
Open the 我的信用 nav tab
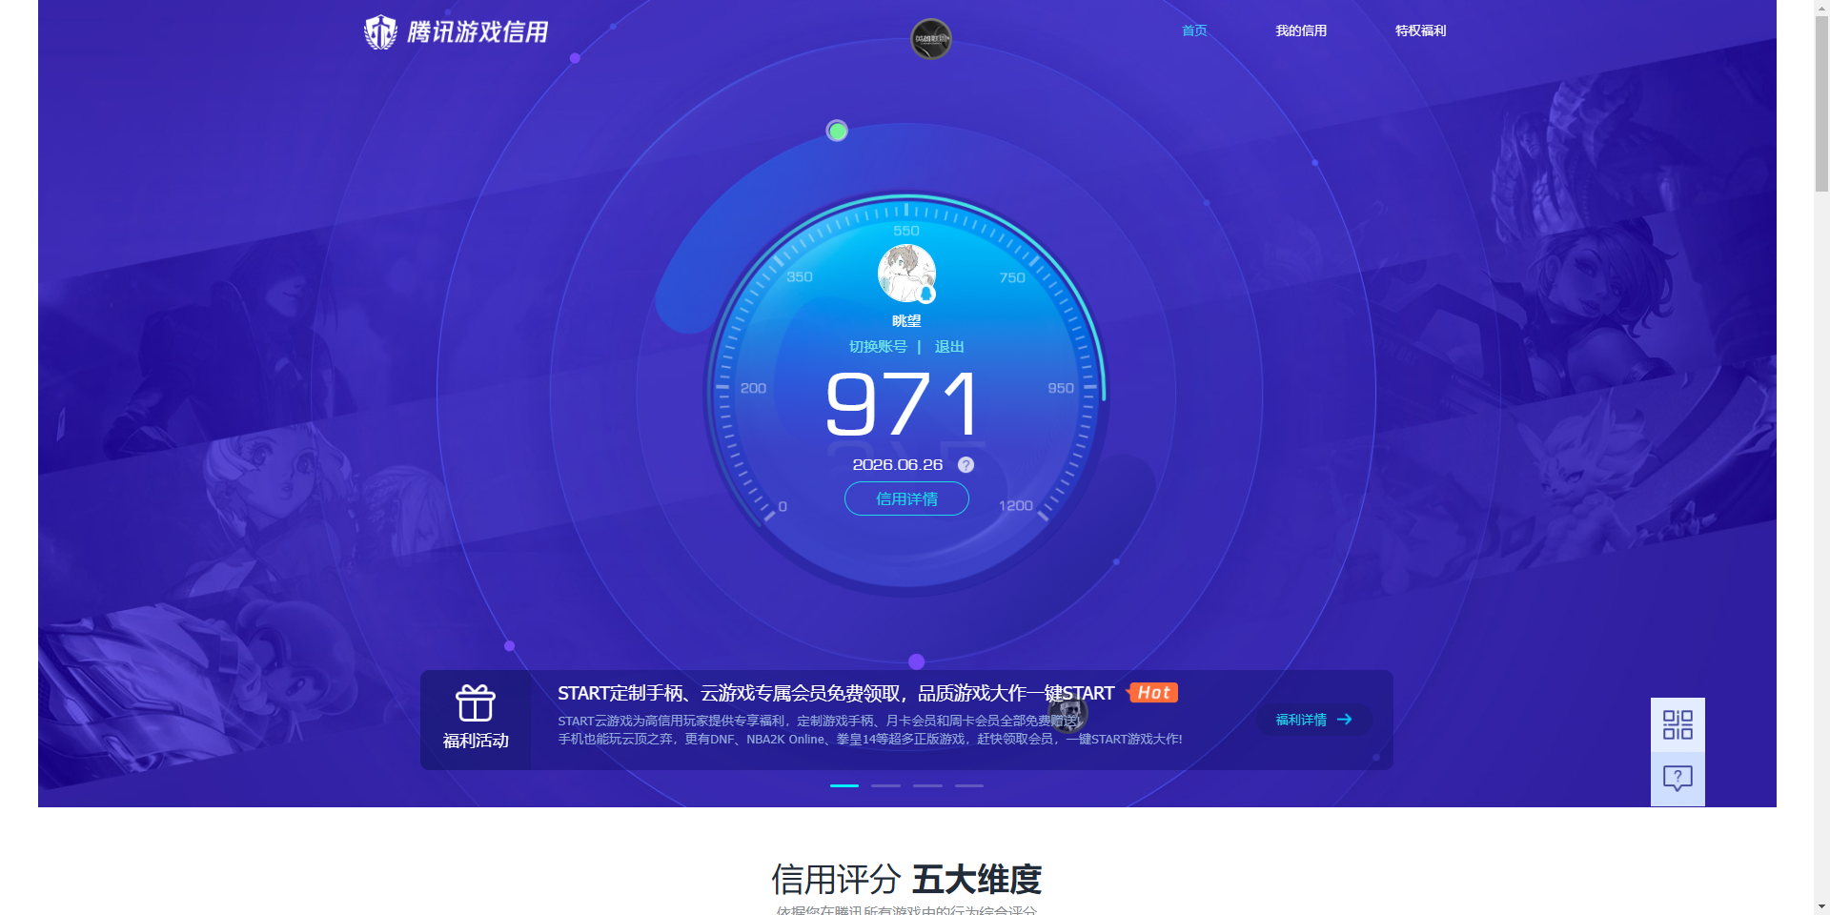click(x=1301, y=30)
